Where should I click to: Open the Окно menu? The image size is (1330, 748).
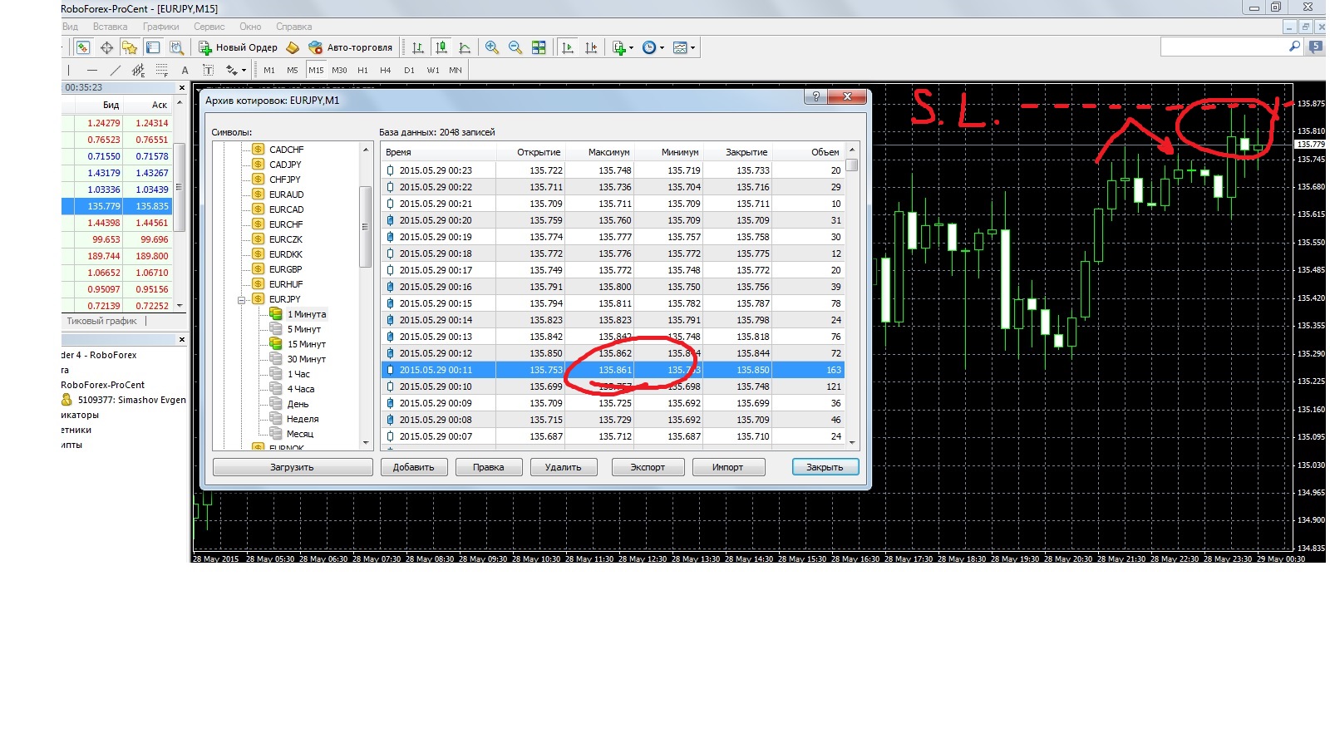tap(250, 27)
